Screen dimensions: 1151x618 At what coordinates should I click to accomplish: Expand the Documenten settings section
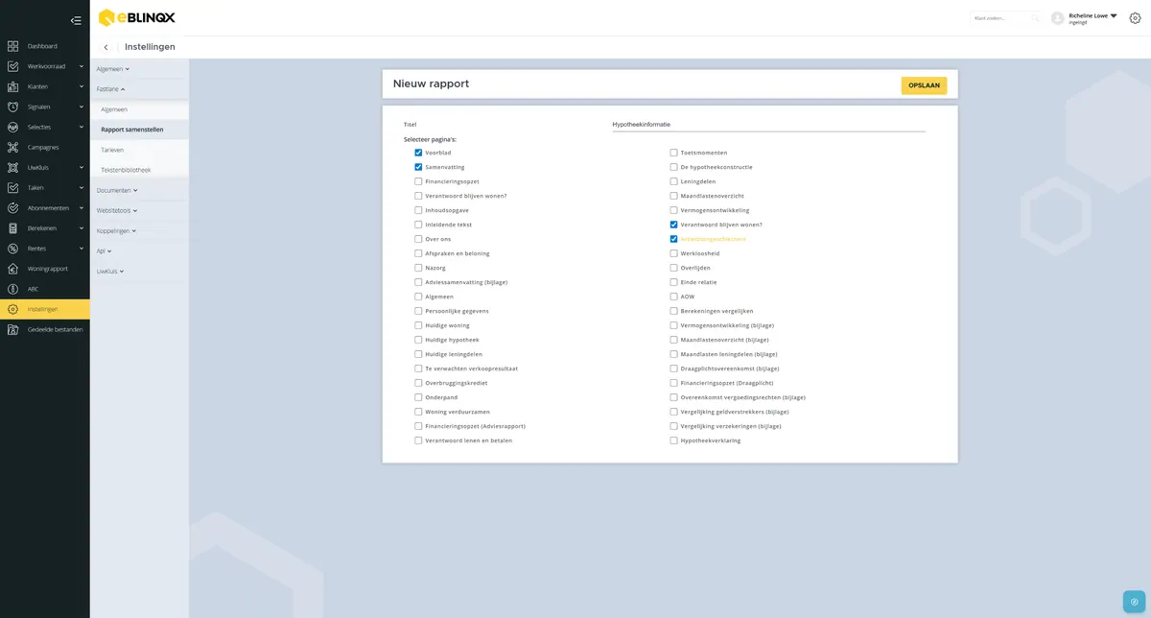(117, 190)
